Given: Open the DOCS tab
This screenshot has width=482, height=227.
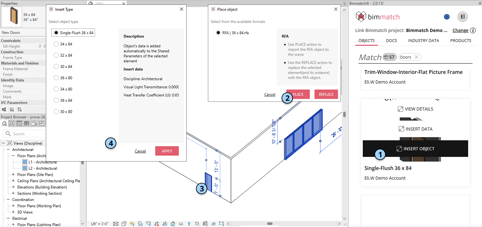Looking at the screenshot, I should [391, 41].
